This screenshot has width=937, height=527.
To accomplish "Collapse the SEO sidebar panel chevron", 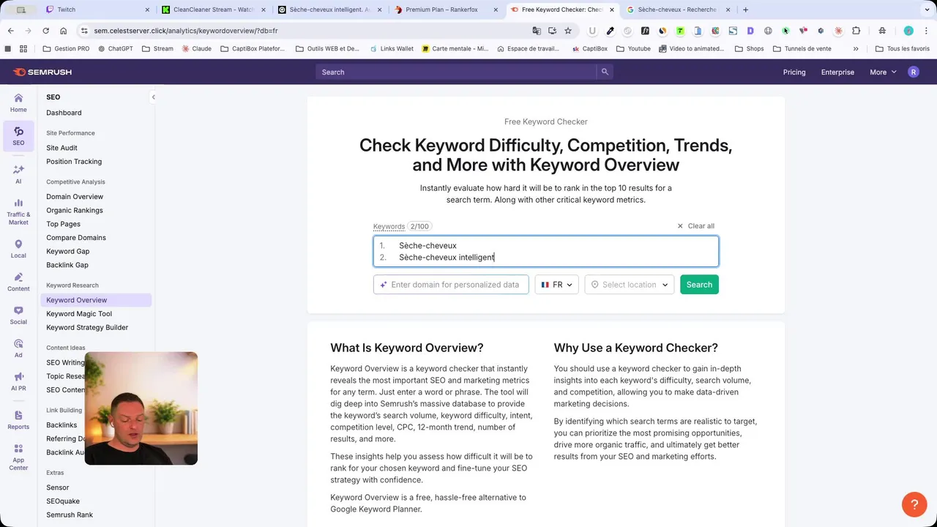I will click(x=153, y=97).
